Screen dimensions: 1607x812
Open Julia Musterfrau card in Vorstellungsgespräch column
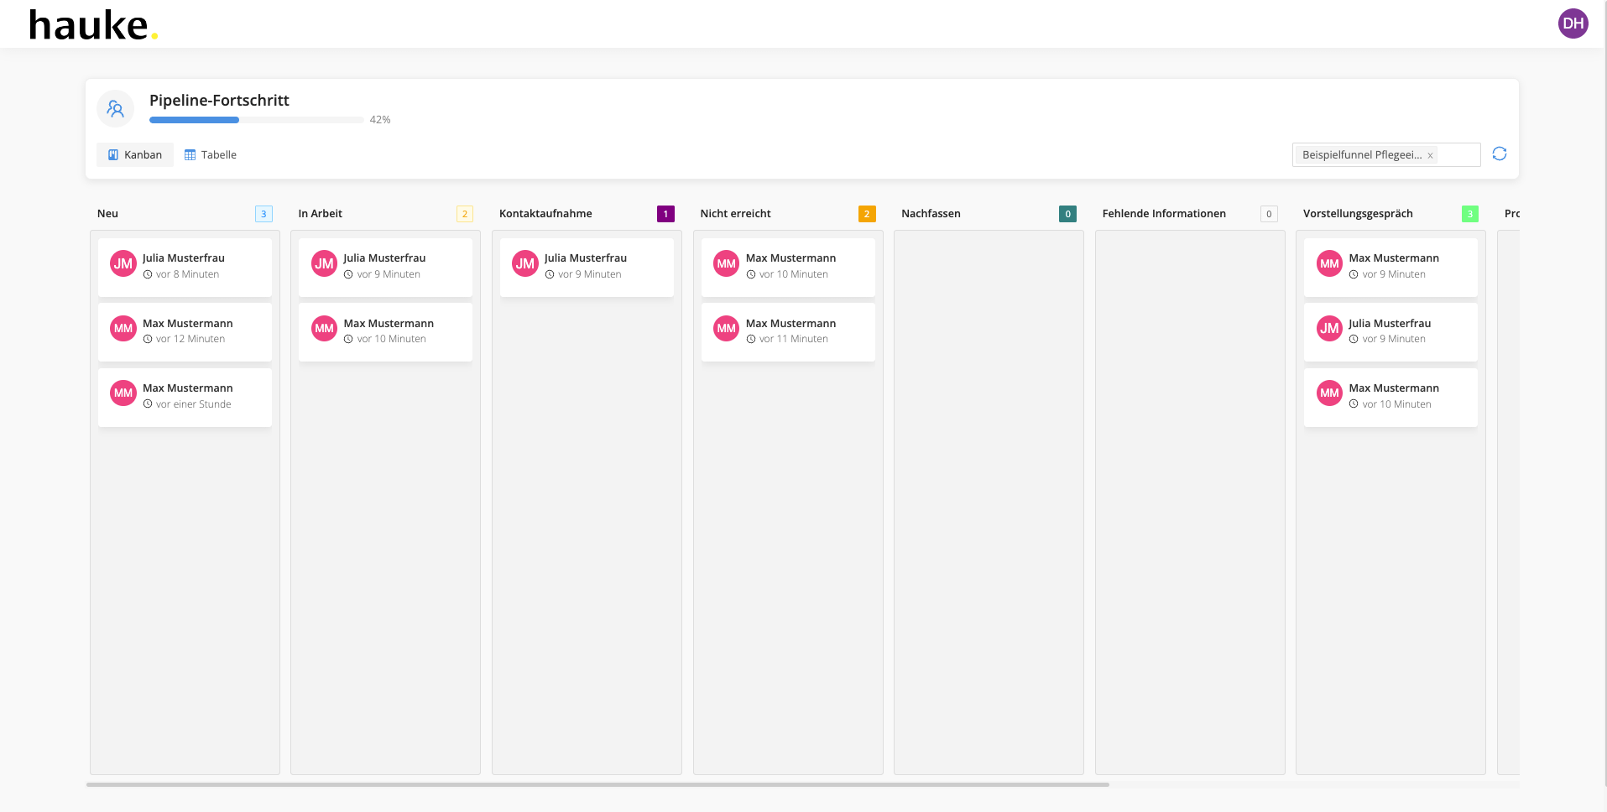pos(1390,331)
